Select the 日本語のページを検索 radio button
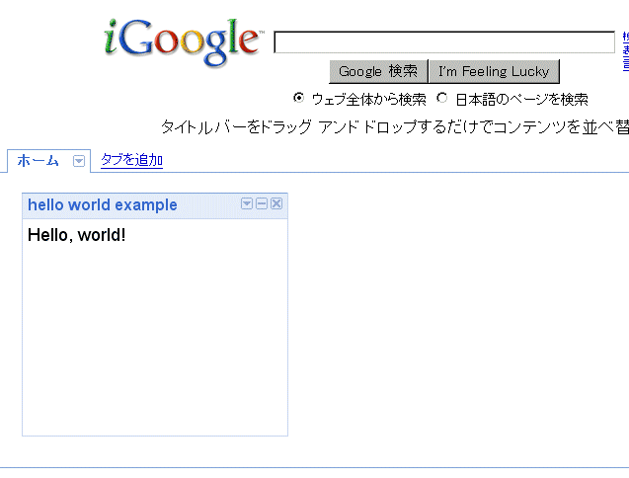Viewport: 629px width, 478px height. click(x=442, y=98)
